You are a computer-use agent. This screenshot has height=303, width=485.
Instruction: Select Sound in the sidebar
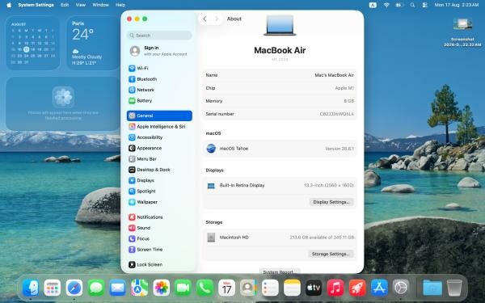coord(159,228)
